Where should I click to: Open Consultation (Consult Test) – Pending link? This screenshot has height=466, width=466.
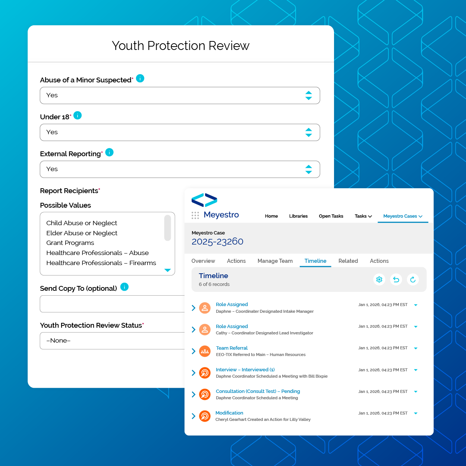(x=258, y=391)
